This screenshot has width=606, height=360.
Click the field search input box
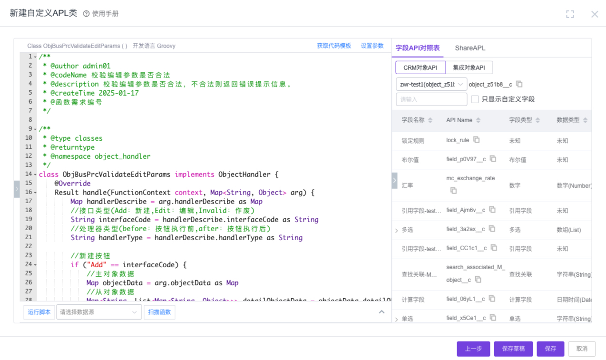coord(431,99)
